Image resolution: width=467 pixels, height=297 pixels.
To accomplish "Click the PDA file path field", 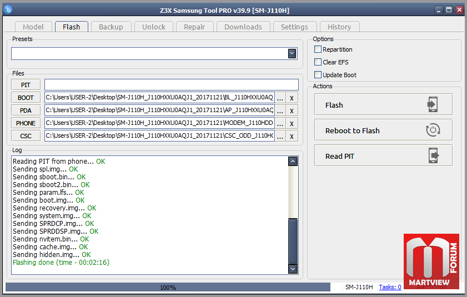I will [159, 110].
